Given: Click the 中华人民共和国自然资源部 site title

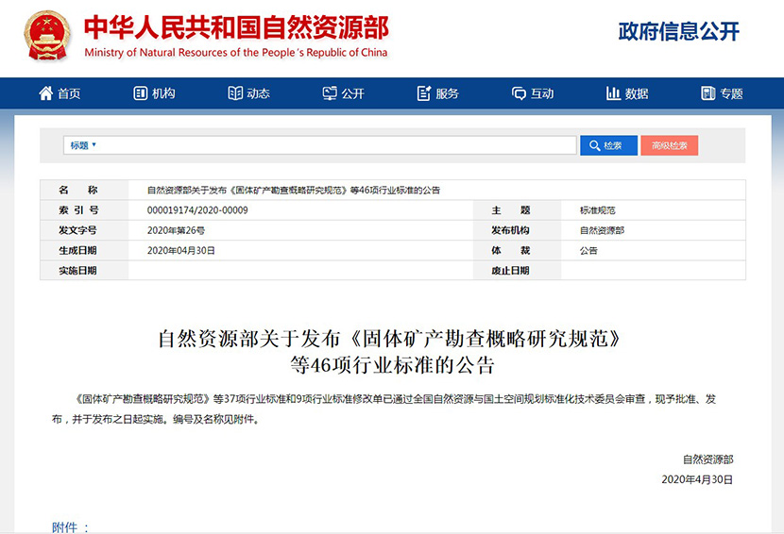Looking at the screenshot, I should click(x=236, y=27).
